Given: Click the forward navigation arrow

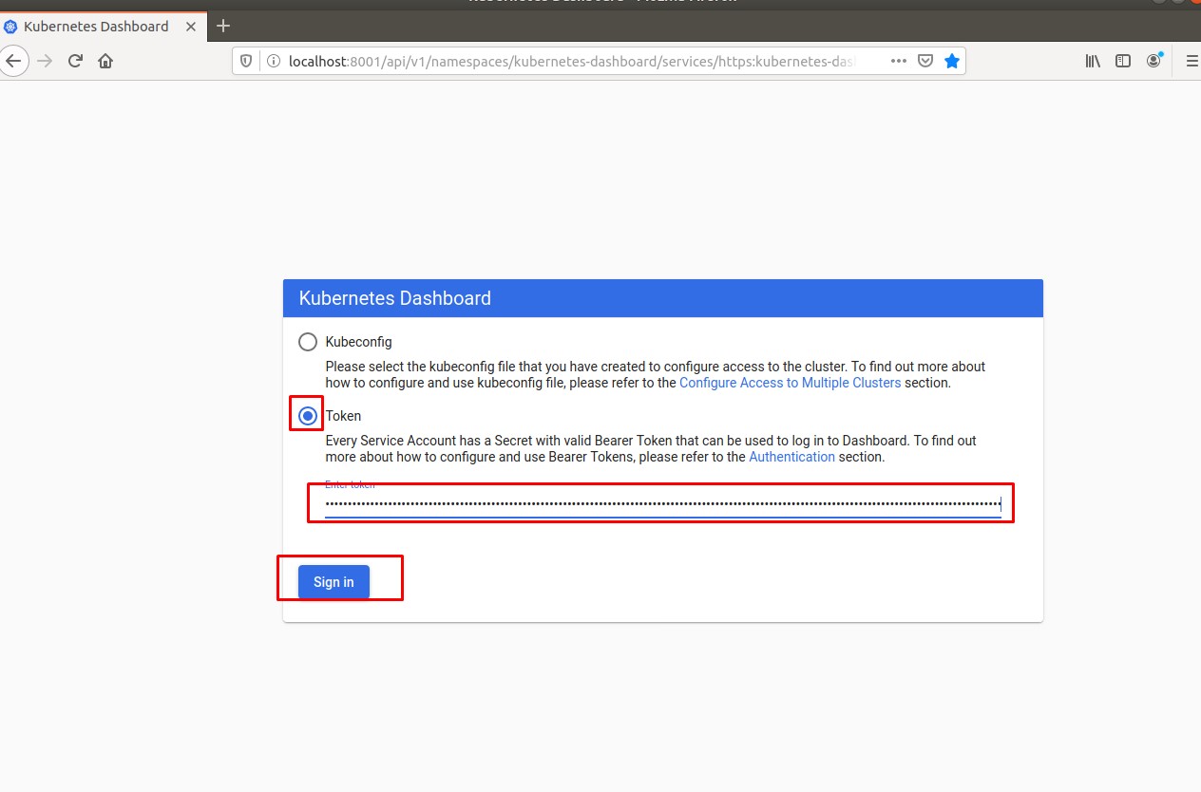Looking at the screenshot, I should coord(45,61).
